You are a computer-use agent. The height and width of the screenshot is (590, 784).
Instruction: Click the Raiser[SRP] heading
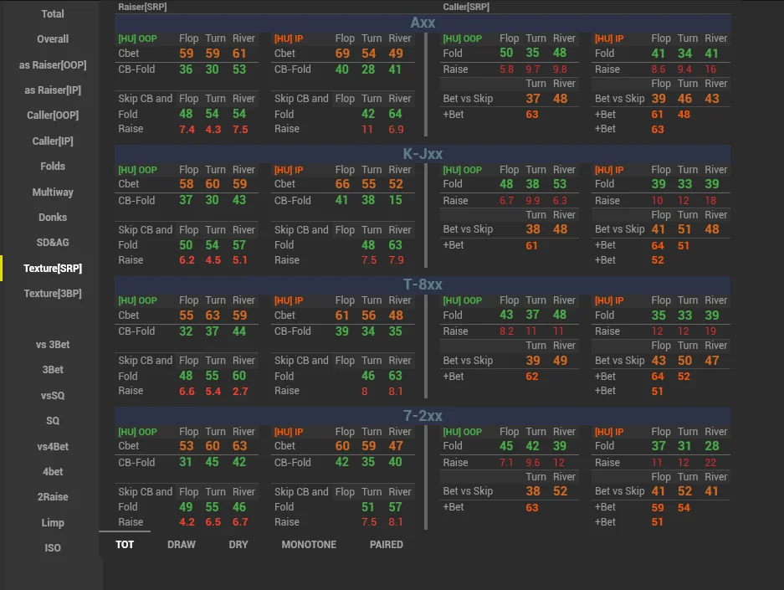(142, 7)
